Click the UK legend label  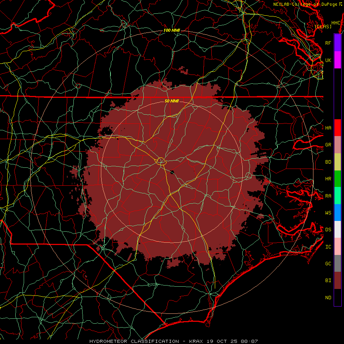[328, 60]
